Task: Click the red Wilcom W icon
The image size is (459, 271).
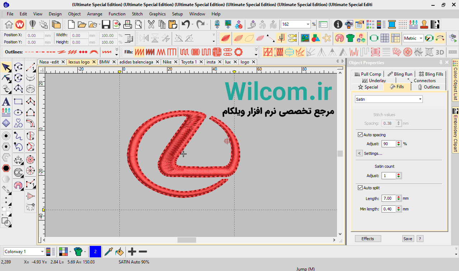Action: tap(20, 24)
